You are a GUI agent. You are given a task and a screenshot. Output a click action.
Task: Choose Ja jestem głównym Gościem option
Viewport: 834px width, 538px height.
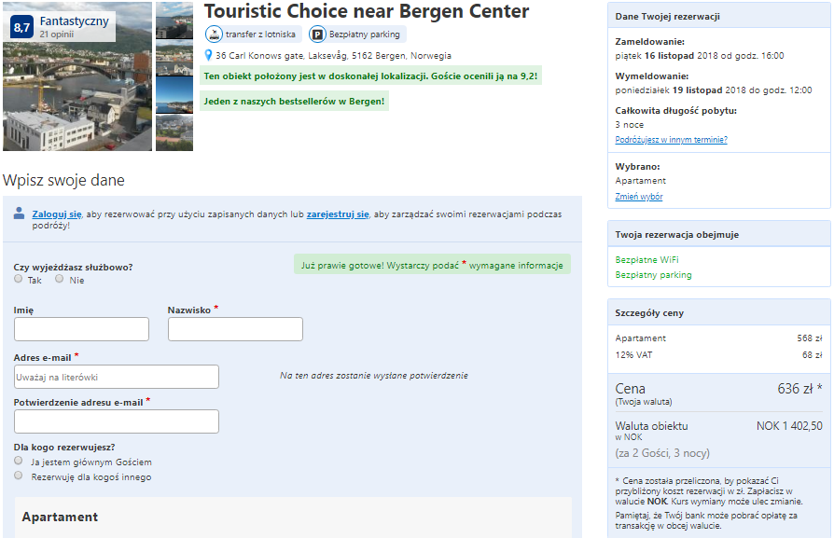tap(19, 461)
